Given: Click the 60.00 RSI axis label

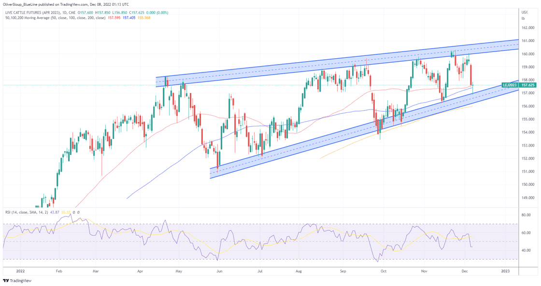Looking at the screenshot, I should point(526,233).
